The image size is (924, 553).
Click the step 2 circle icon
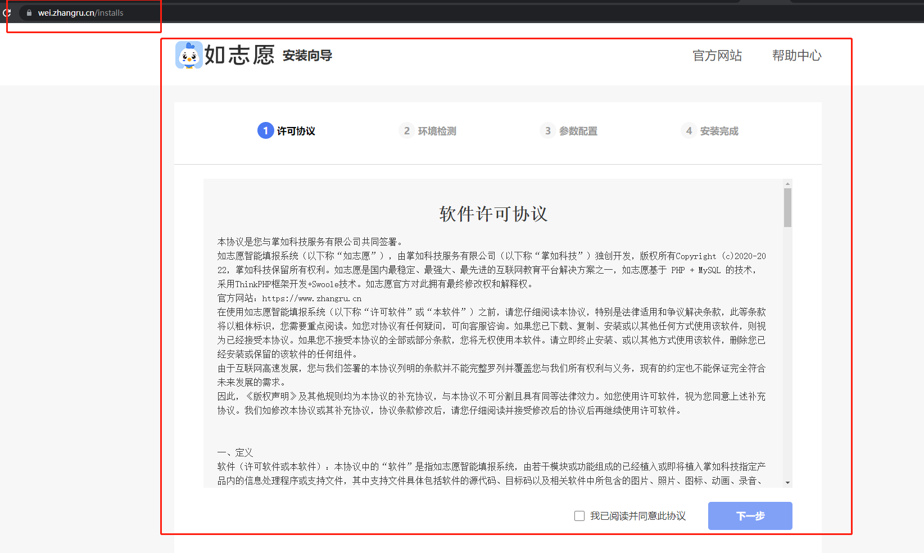(407, 130)
